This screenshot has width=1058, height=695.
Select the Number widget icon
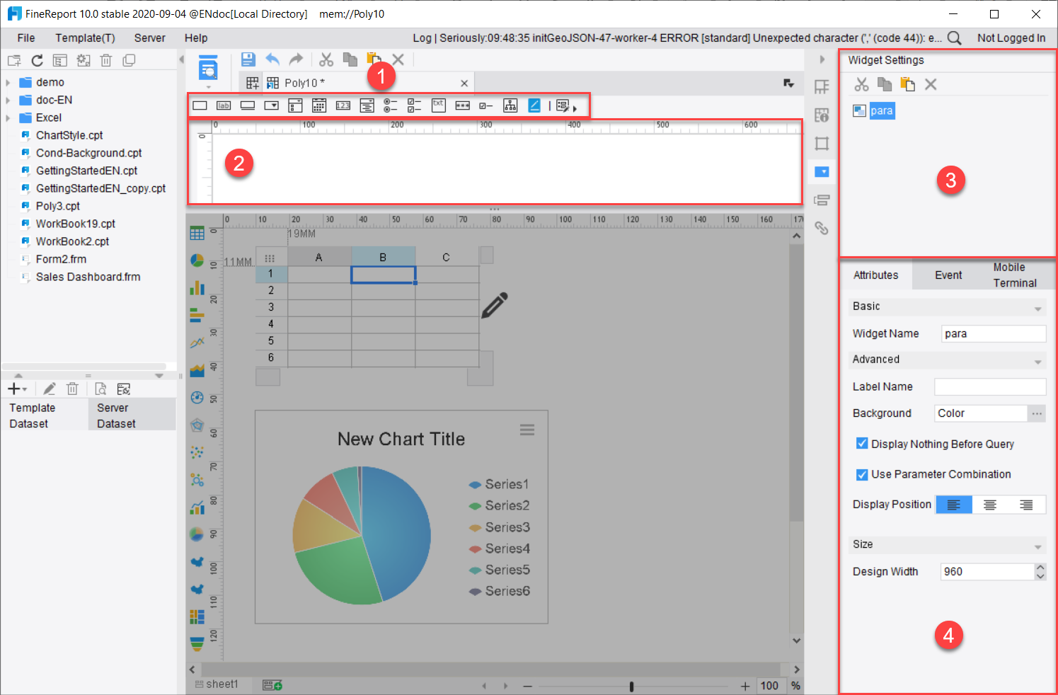click(x=343, y=105)
